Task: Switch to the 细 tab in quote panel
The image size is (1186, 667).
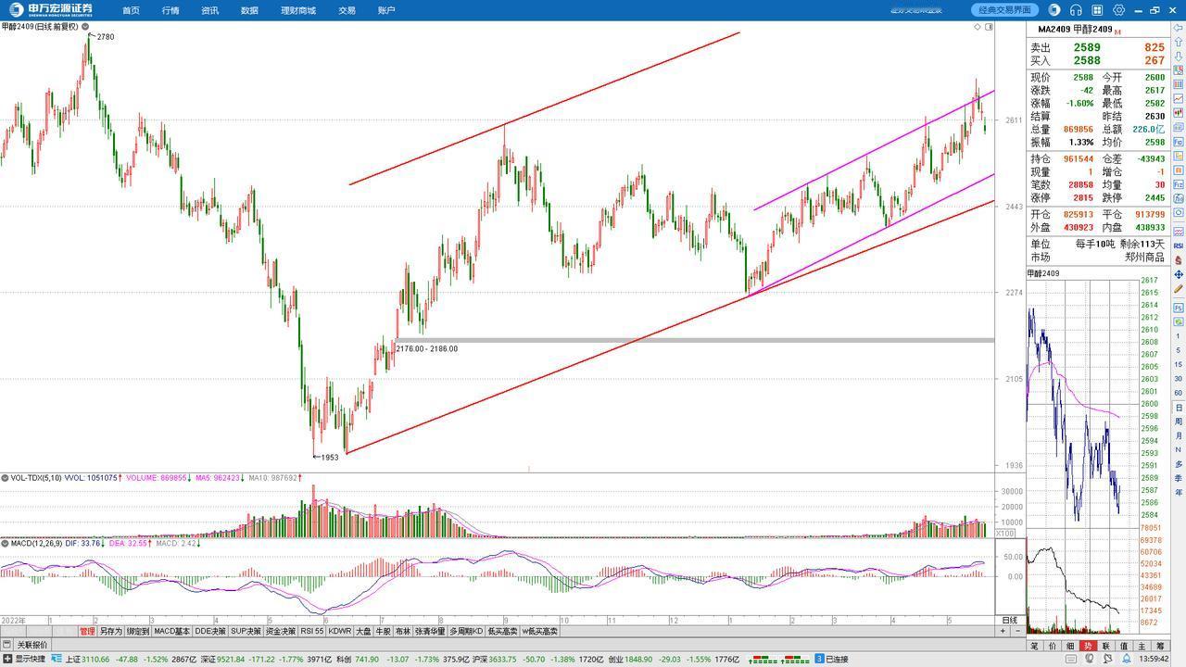Action: [1070, 646]
